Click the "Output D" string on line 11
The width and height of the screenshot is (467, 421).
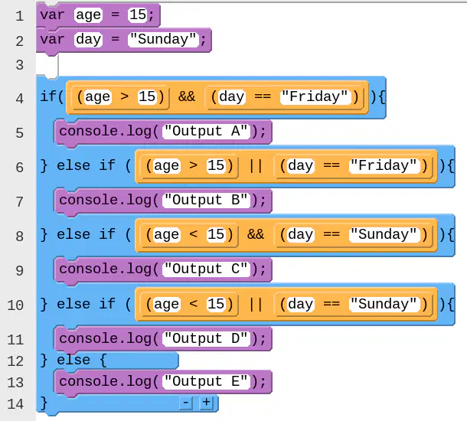coord(206,338)
